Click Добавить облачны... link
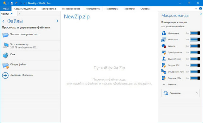Image resolution: width=203 pixels, height=123 pixels. [x=22, y=75]
